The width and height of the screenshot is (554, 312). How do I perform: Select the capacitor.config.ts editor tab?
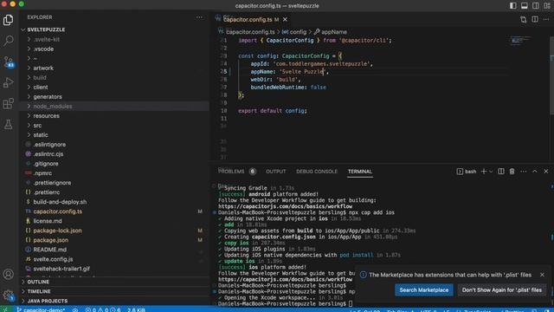[x=248, y=19]
